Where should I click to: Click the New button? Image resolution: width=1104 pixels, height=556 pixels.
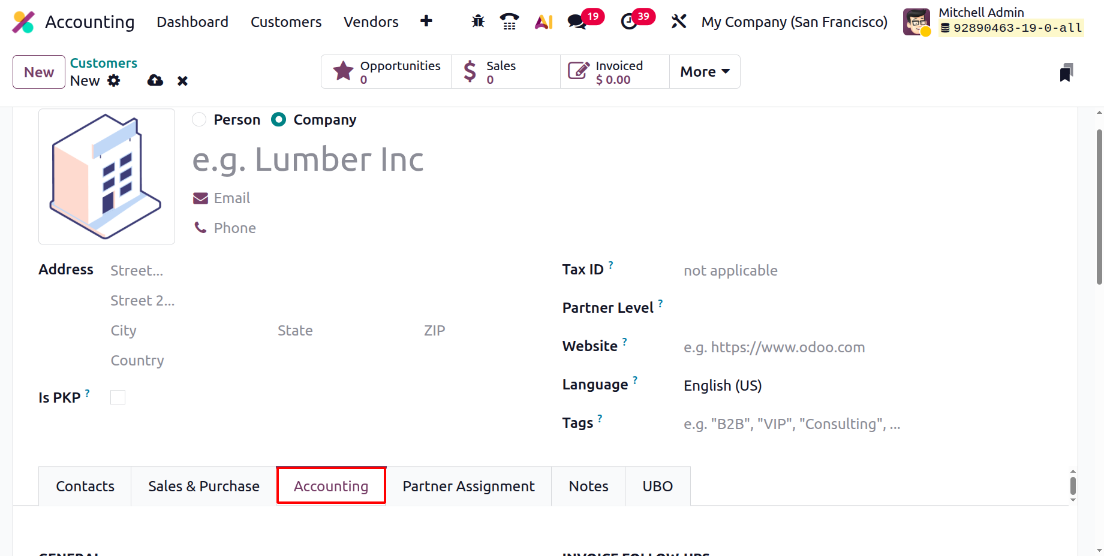39,72
